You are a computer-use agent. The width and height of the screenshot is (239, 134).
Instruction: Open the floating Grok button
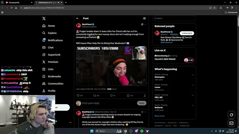click(231, 115)
